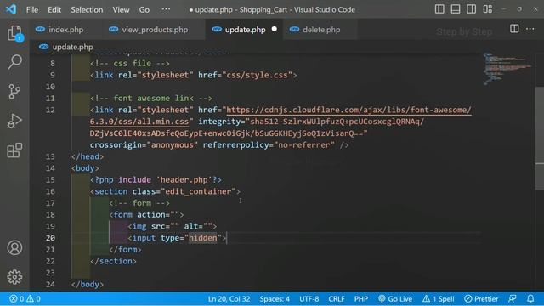This screenshot has width=544, height=306.
Task: Click css/style.css href on line 9
Action: click(x=257, y=75)
